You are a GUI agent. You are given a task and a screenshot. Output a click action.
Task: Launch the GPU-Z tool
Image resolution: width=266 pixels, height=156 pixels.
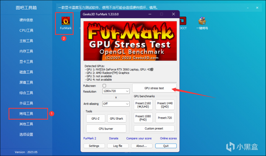tap(95, 119)
